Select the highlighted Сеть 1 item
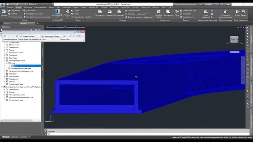The image size is (253, 142). 27,66
